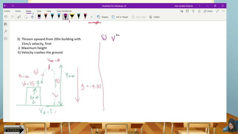Click the text '15m/s velocity, find:'
Screen dimensions: 238x134
(x=36, y=44)
